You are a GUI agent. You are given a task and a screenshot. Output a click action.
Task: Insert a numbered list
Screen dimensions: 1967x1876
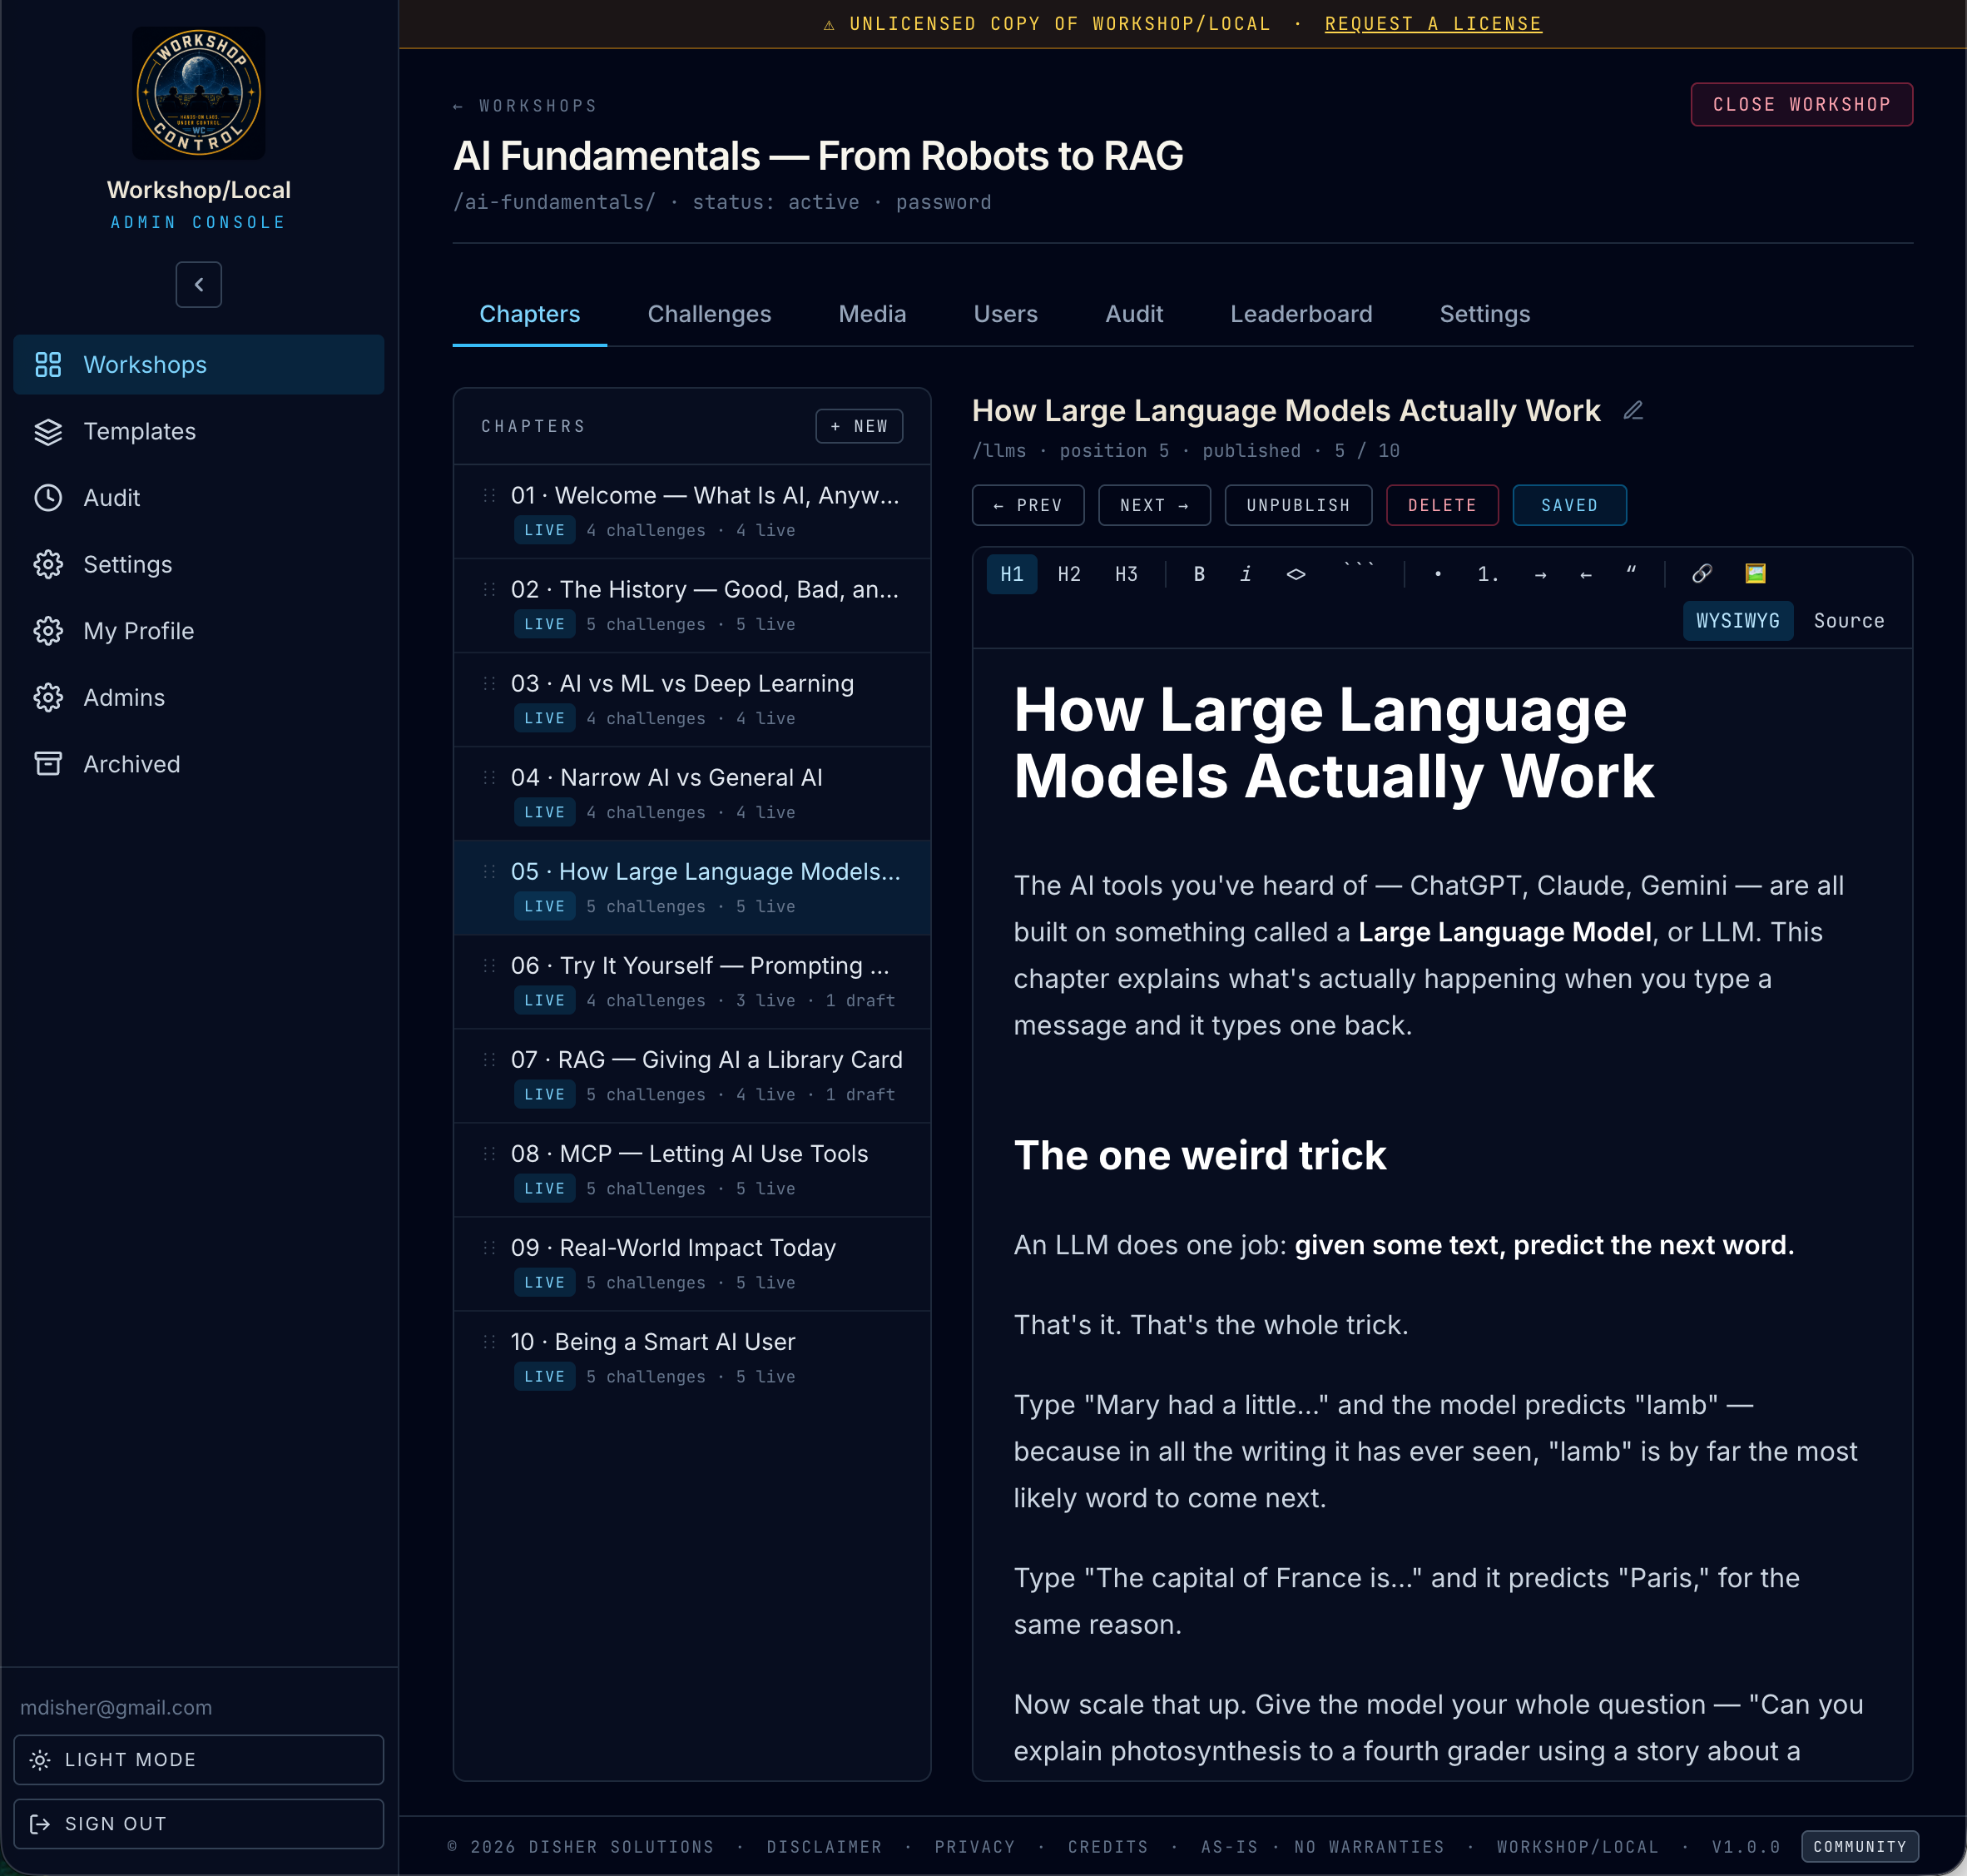(1487, 574)
